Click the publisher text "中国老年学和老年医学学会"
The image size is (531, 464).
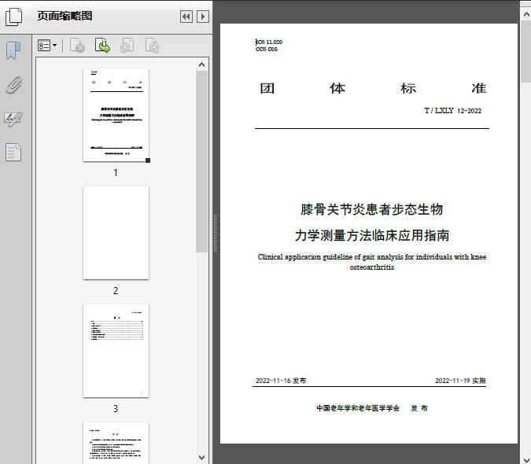(x=358, y=408)
